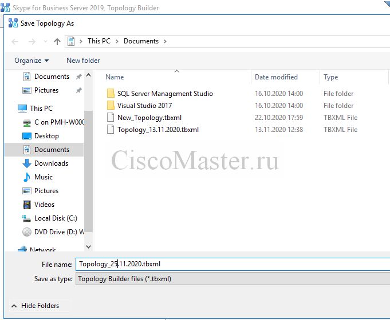Screen dimensions: 390x320
Task: Select Topology_13.11.2020.tbxml file
Action: (158, 130)
